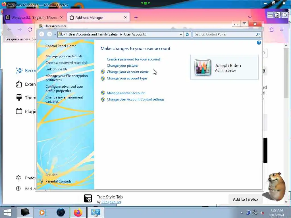Open Change my environment variables
Viewport: 291px width, 218px height.
point(64,99)
